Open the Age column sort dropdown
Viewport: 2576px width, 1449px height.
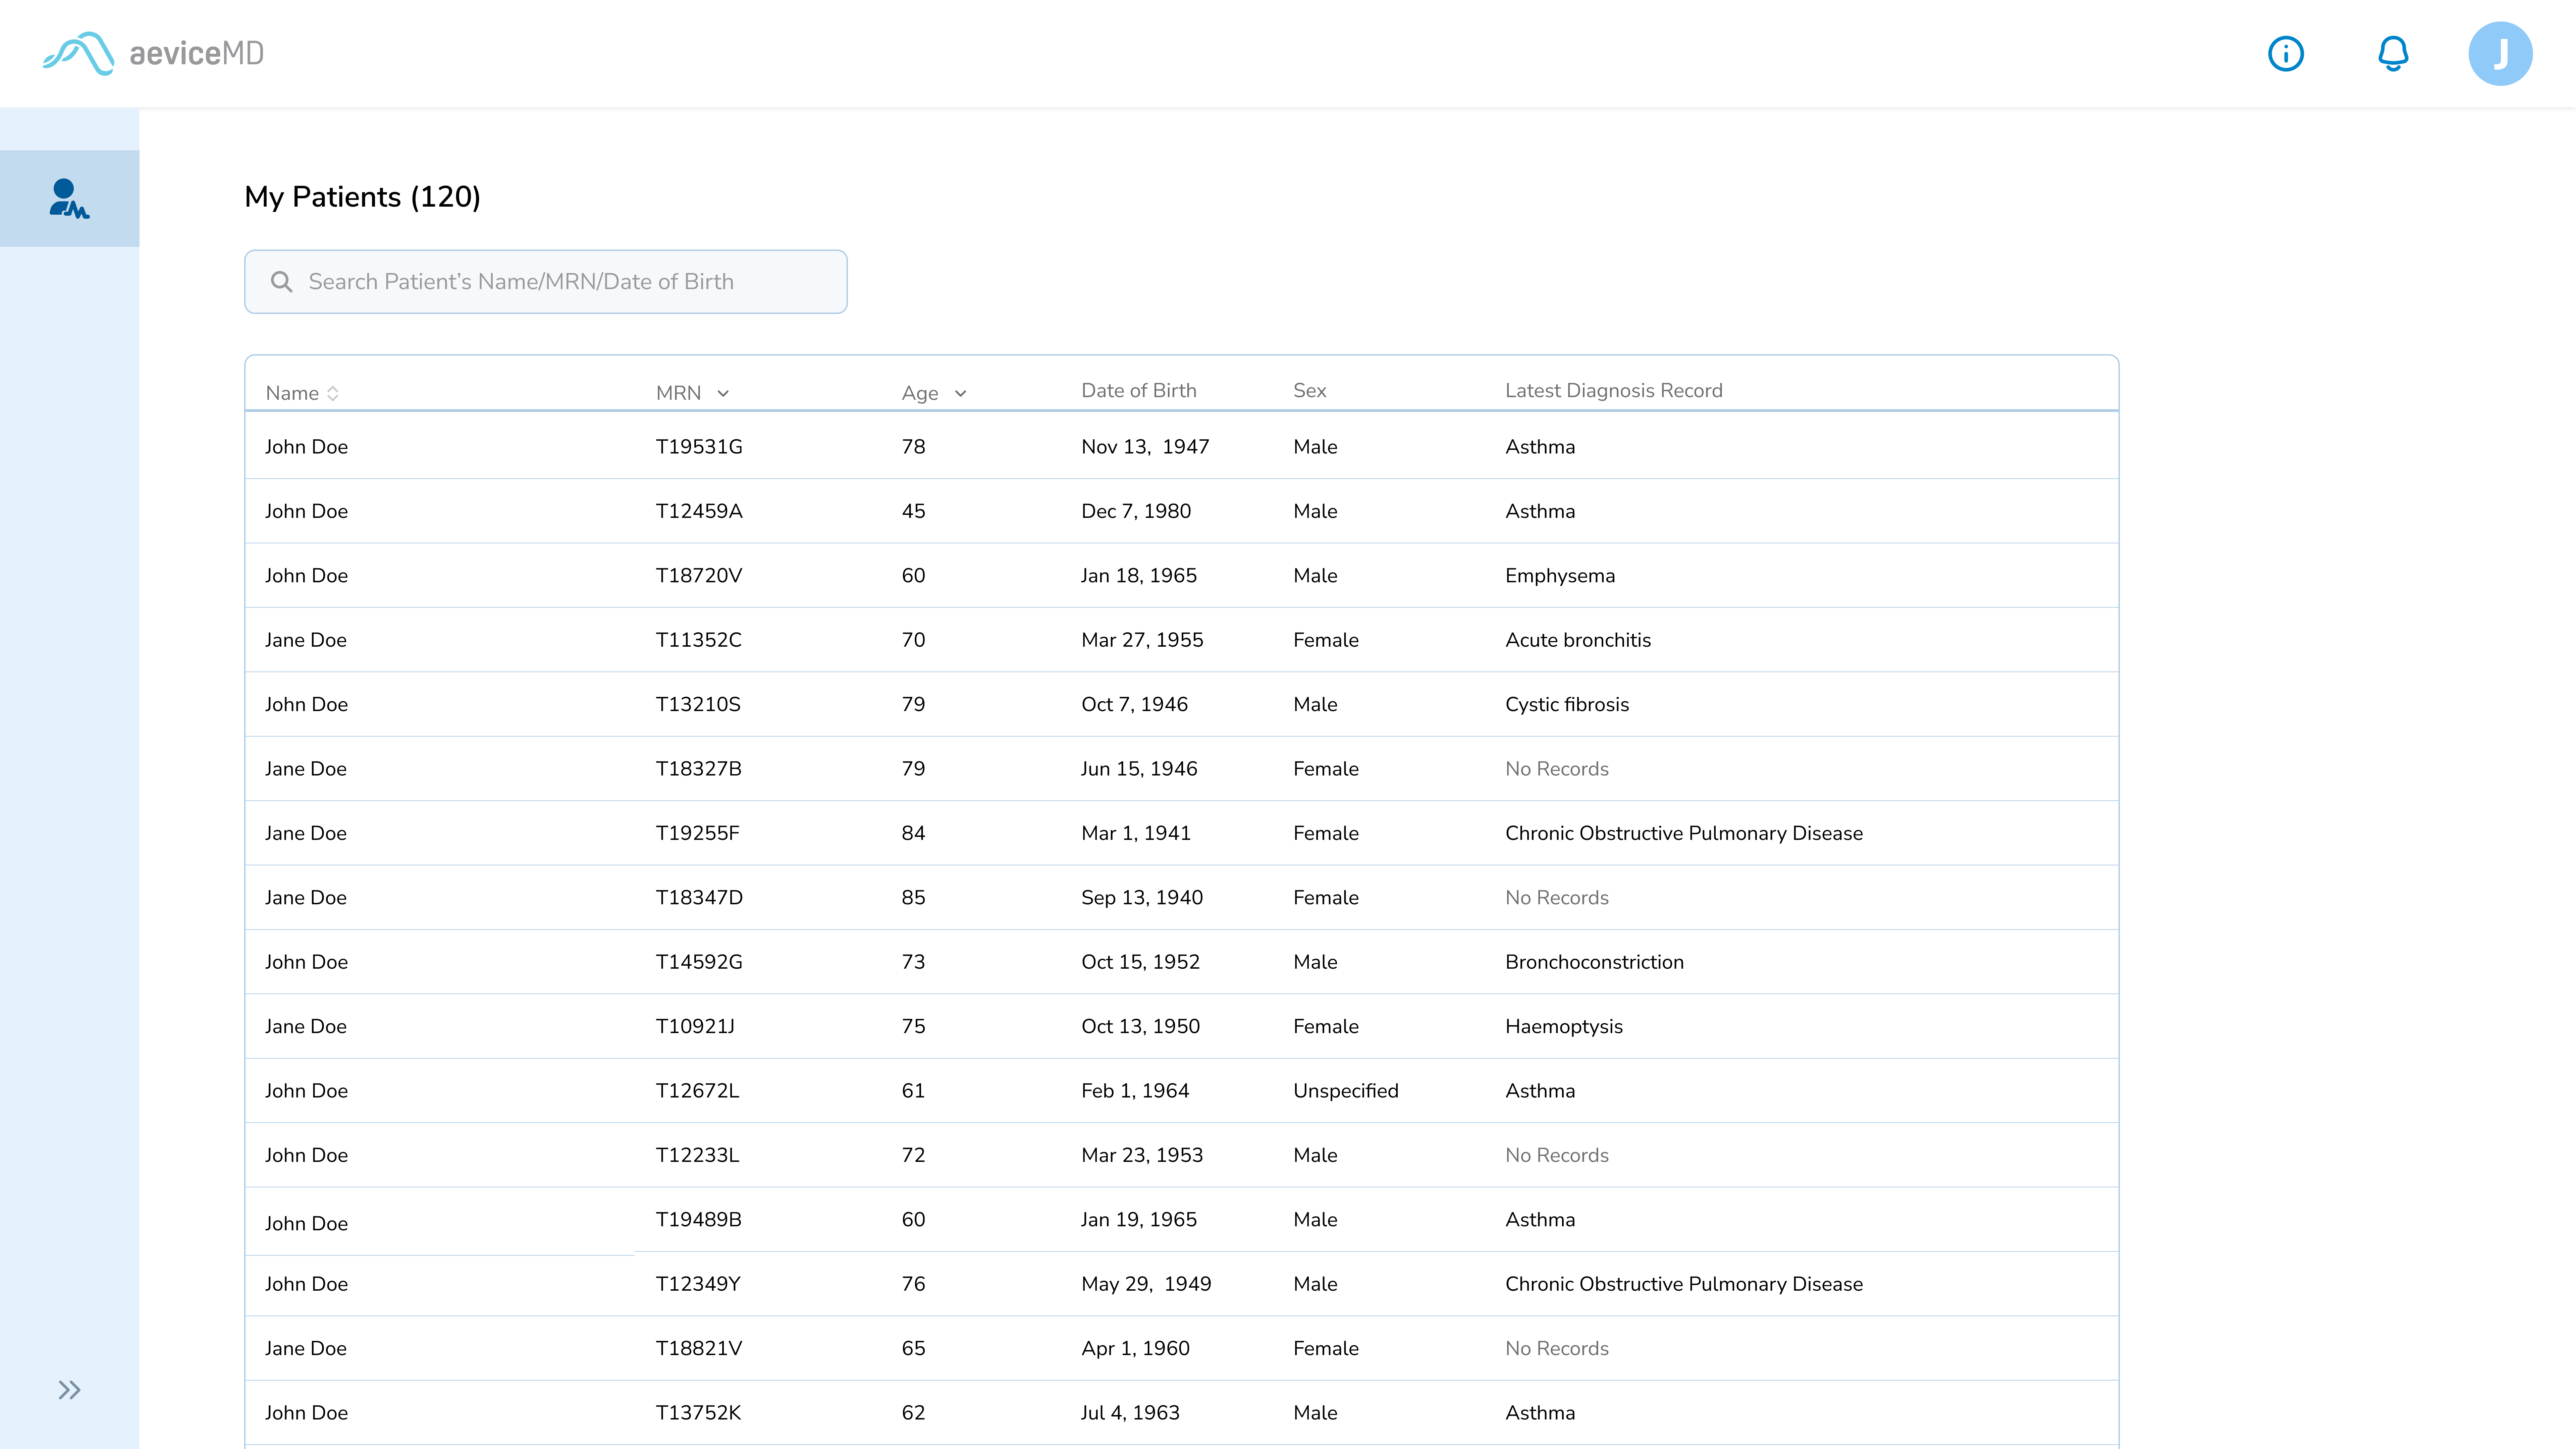960,393
